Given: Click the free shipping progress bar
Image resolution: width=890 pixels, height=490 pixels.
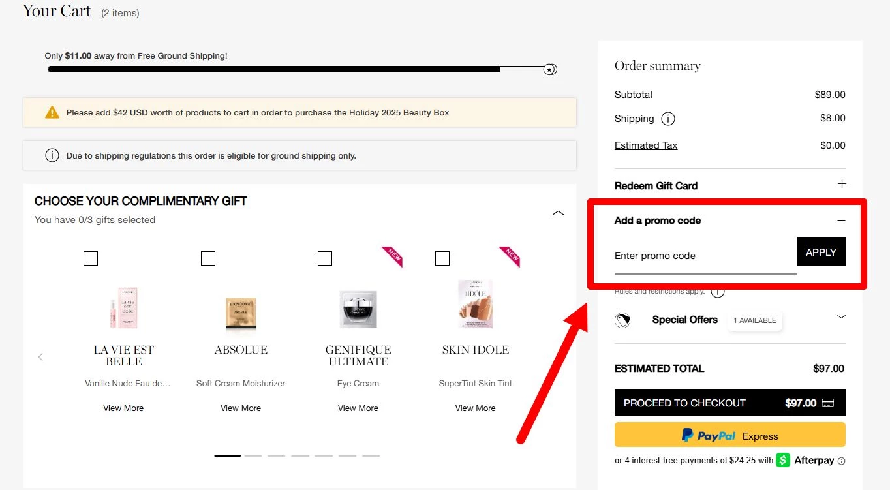Looking at the screenshot, I should (x=300, y=69).
